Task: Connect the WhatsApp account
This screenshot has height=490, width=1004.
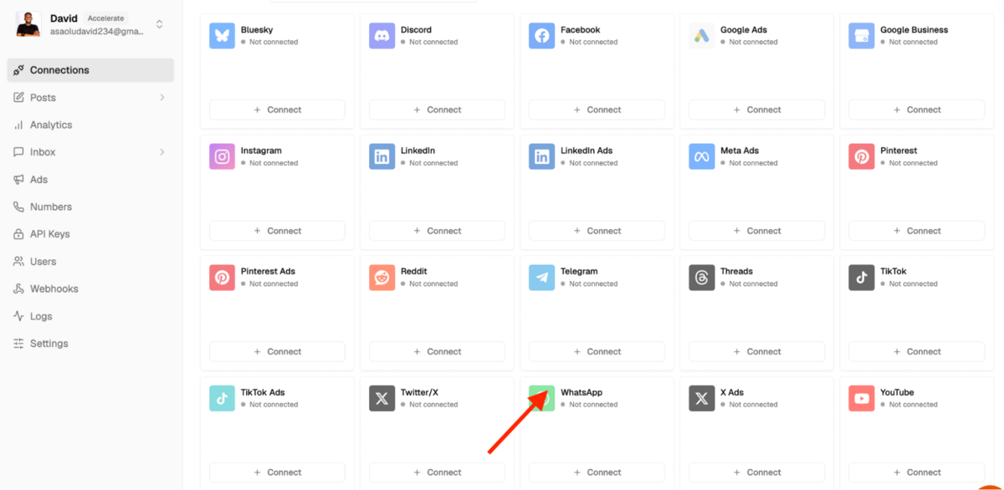Action: 597,472
